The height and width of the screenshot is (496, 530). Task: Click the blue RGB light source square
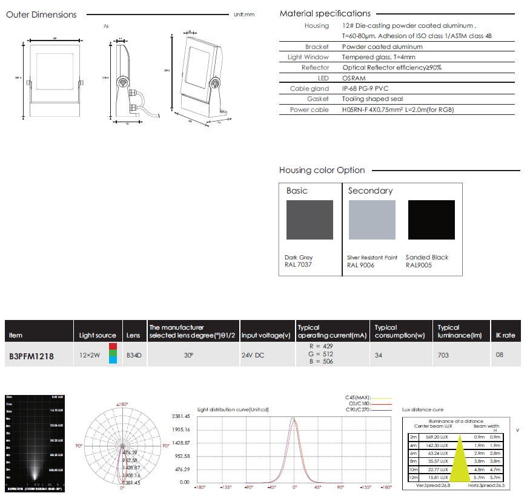click(113, 361)
